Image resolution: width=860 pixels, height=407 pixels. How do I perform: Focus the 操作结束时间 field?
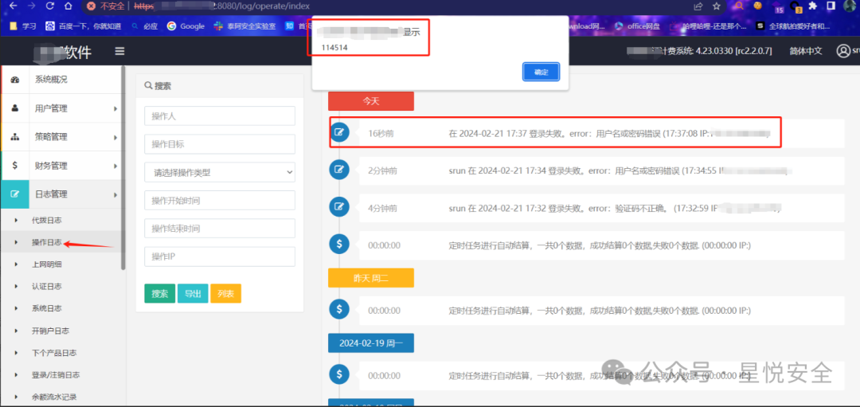tap(220, 229)
